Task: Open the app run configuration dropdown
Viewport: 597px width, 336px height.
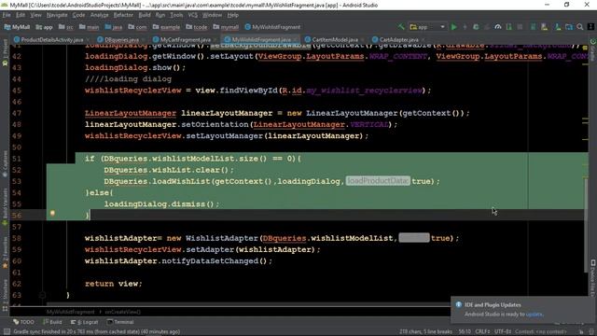Action: tap(427, 27)
